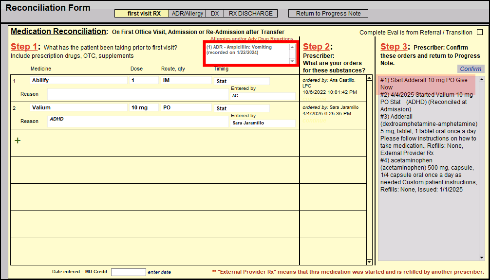Check the Complete Eval from Referral checkbox
The width and height of the screenshot is (490, 280).
click(x=480, y=32)
